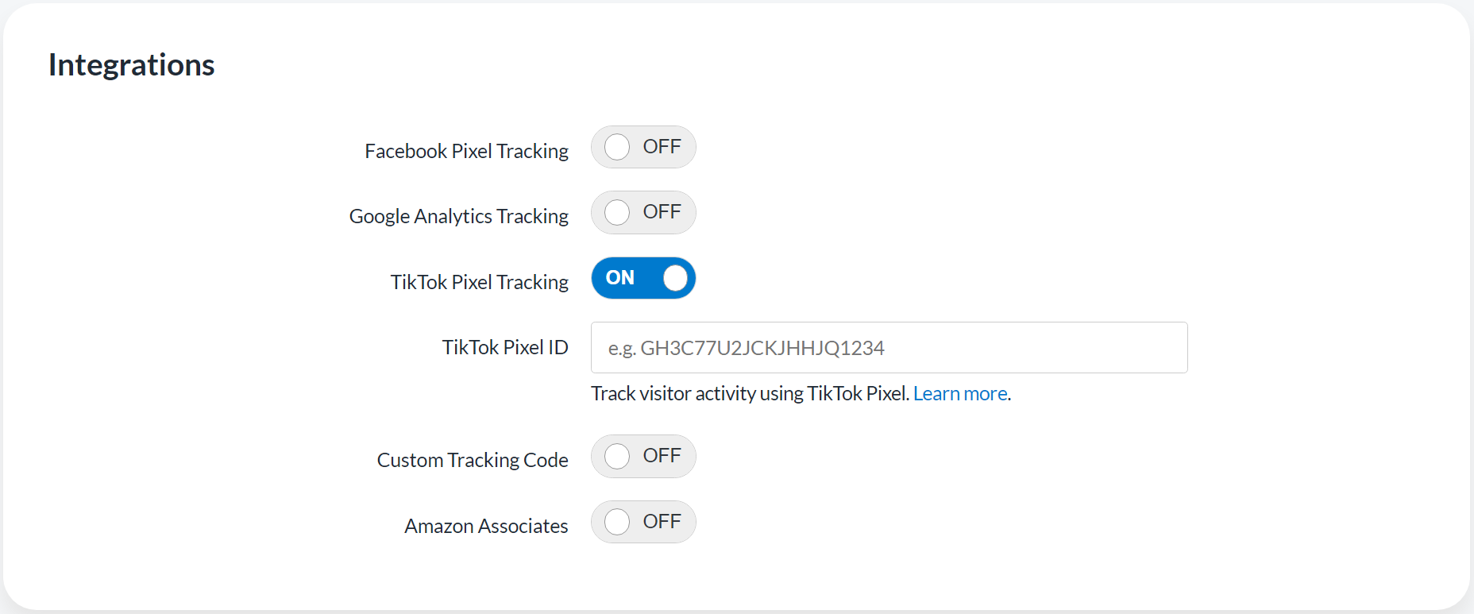Open the Learn more link
Viewport: 1474px width, 614px height.
[960, 393]
